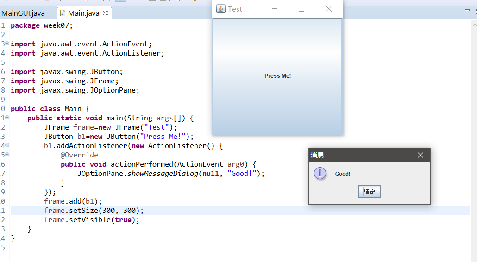Click the Java icon in Test window title

pos(221,9)
